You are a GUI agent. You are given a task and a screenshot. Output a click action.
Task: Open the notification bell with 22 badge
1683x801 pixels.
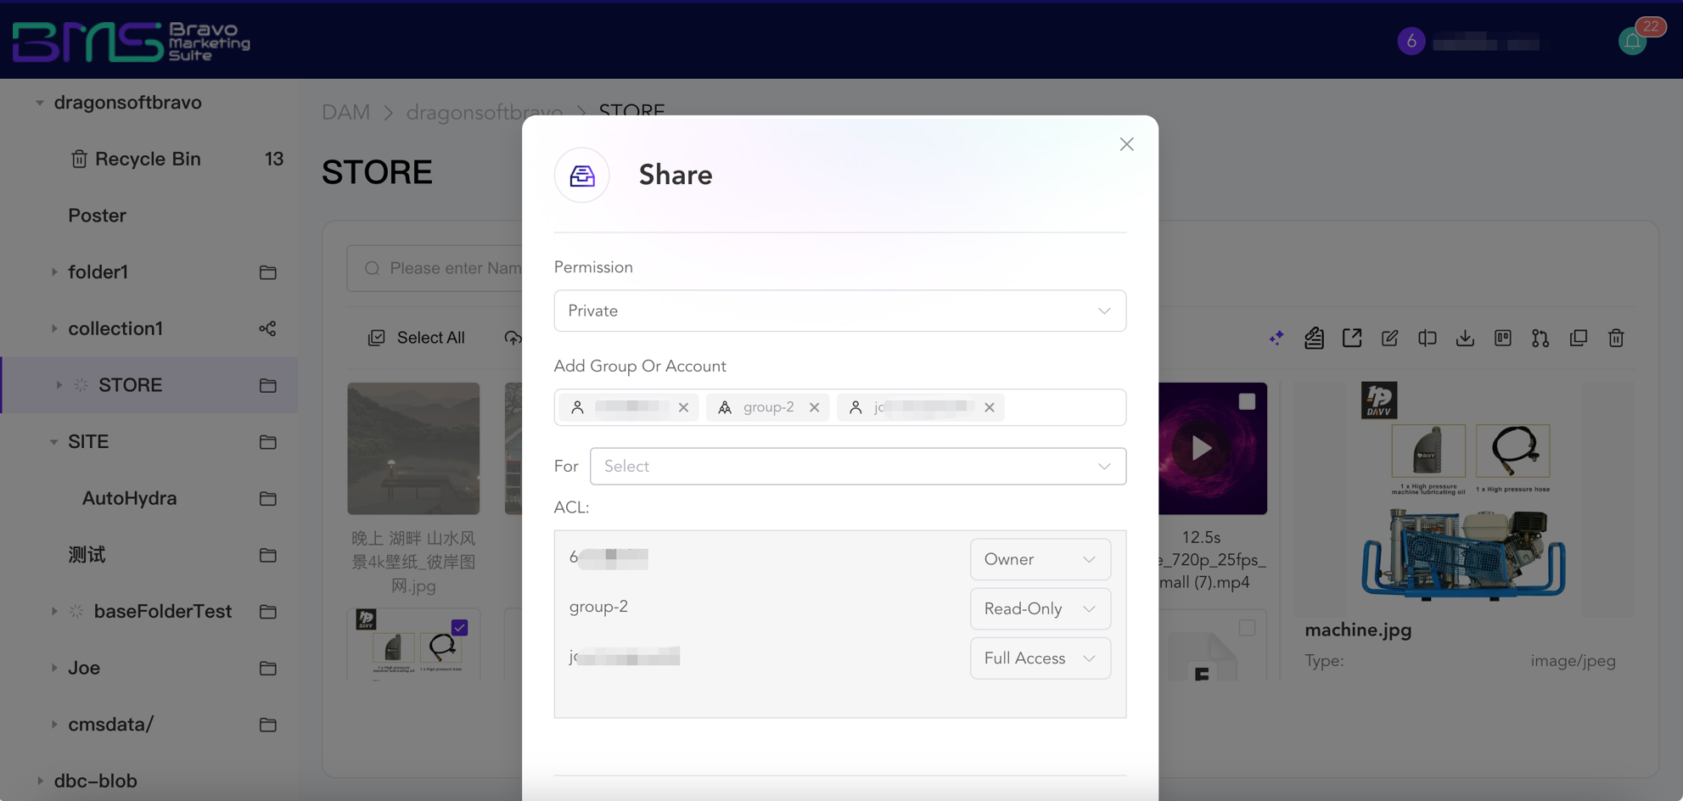1632,41
